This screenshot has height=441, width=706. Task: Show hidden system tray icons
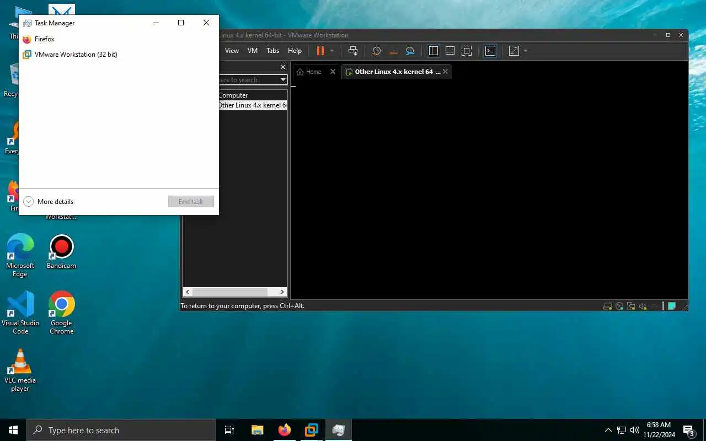point(608,430)
